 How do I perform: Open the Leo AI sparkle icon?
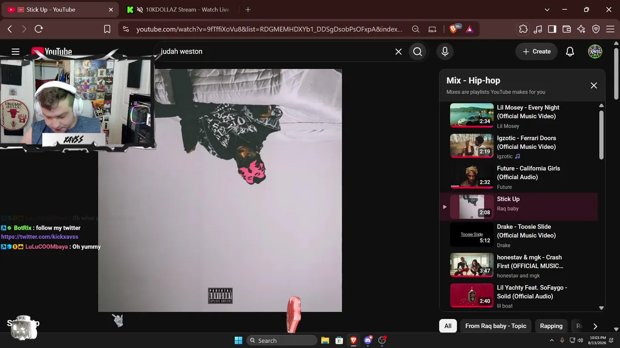coord(581,29)
